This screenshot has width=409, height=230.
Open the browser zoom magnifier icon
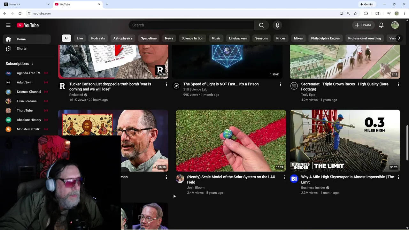pos(348,13)
